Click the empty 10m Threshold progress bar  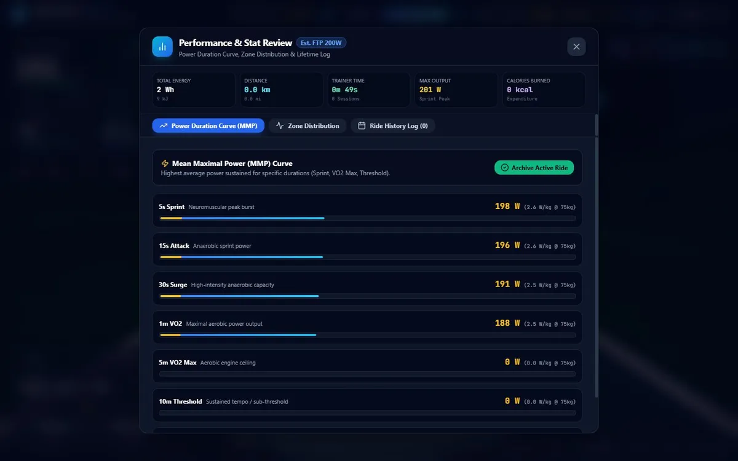[x=368, y=412]
